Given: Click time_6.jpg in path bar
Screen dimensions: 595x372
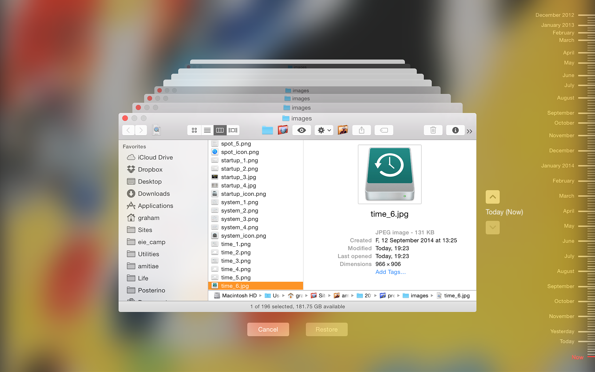Looking at the screenshot, I should 453,296.
